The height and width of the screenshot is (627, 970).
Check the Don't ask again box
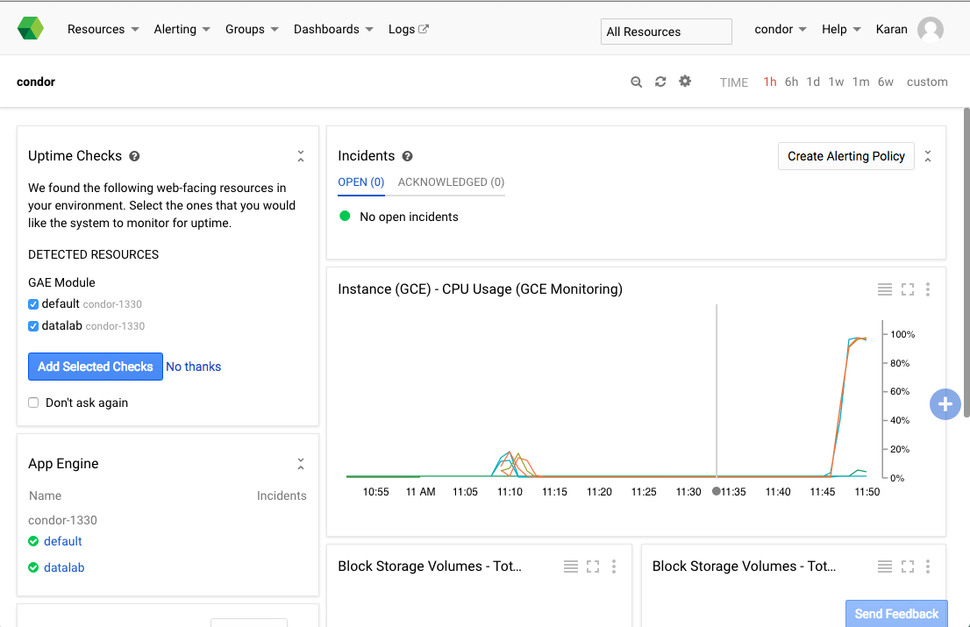pos(33,403)
